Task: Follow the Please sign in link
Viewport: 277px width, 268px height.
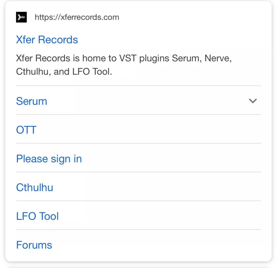Action: click(x=49, y=159)
